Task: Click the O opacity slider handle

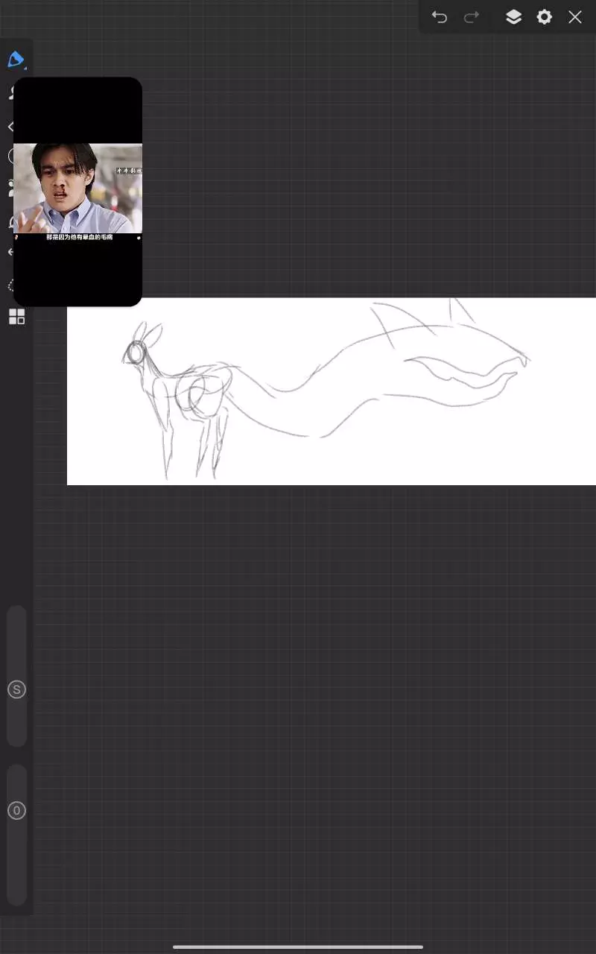Action: (16, 811)
